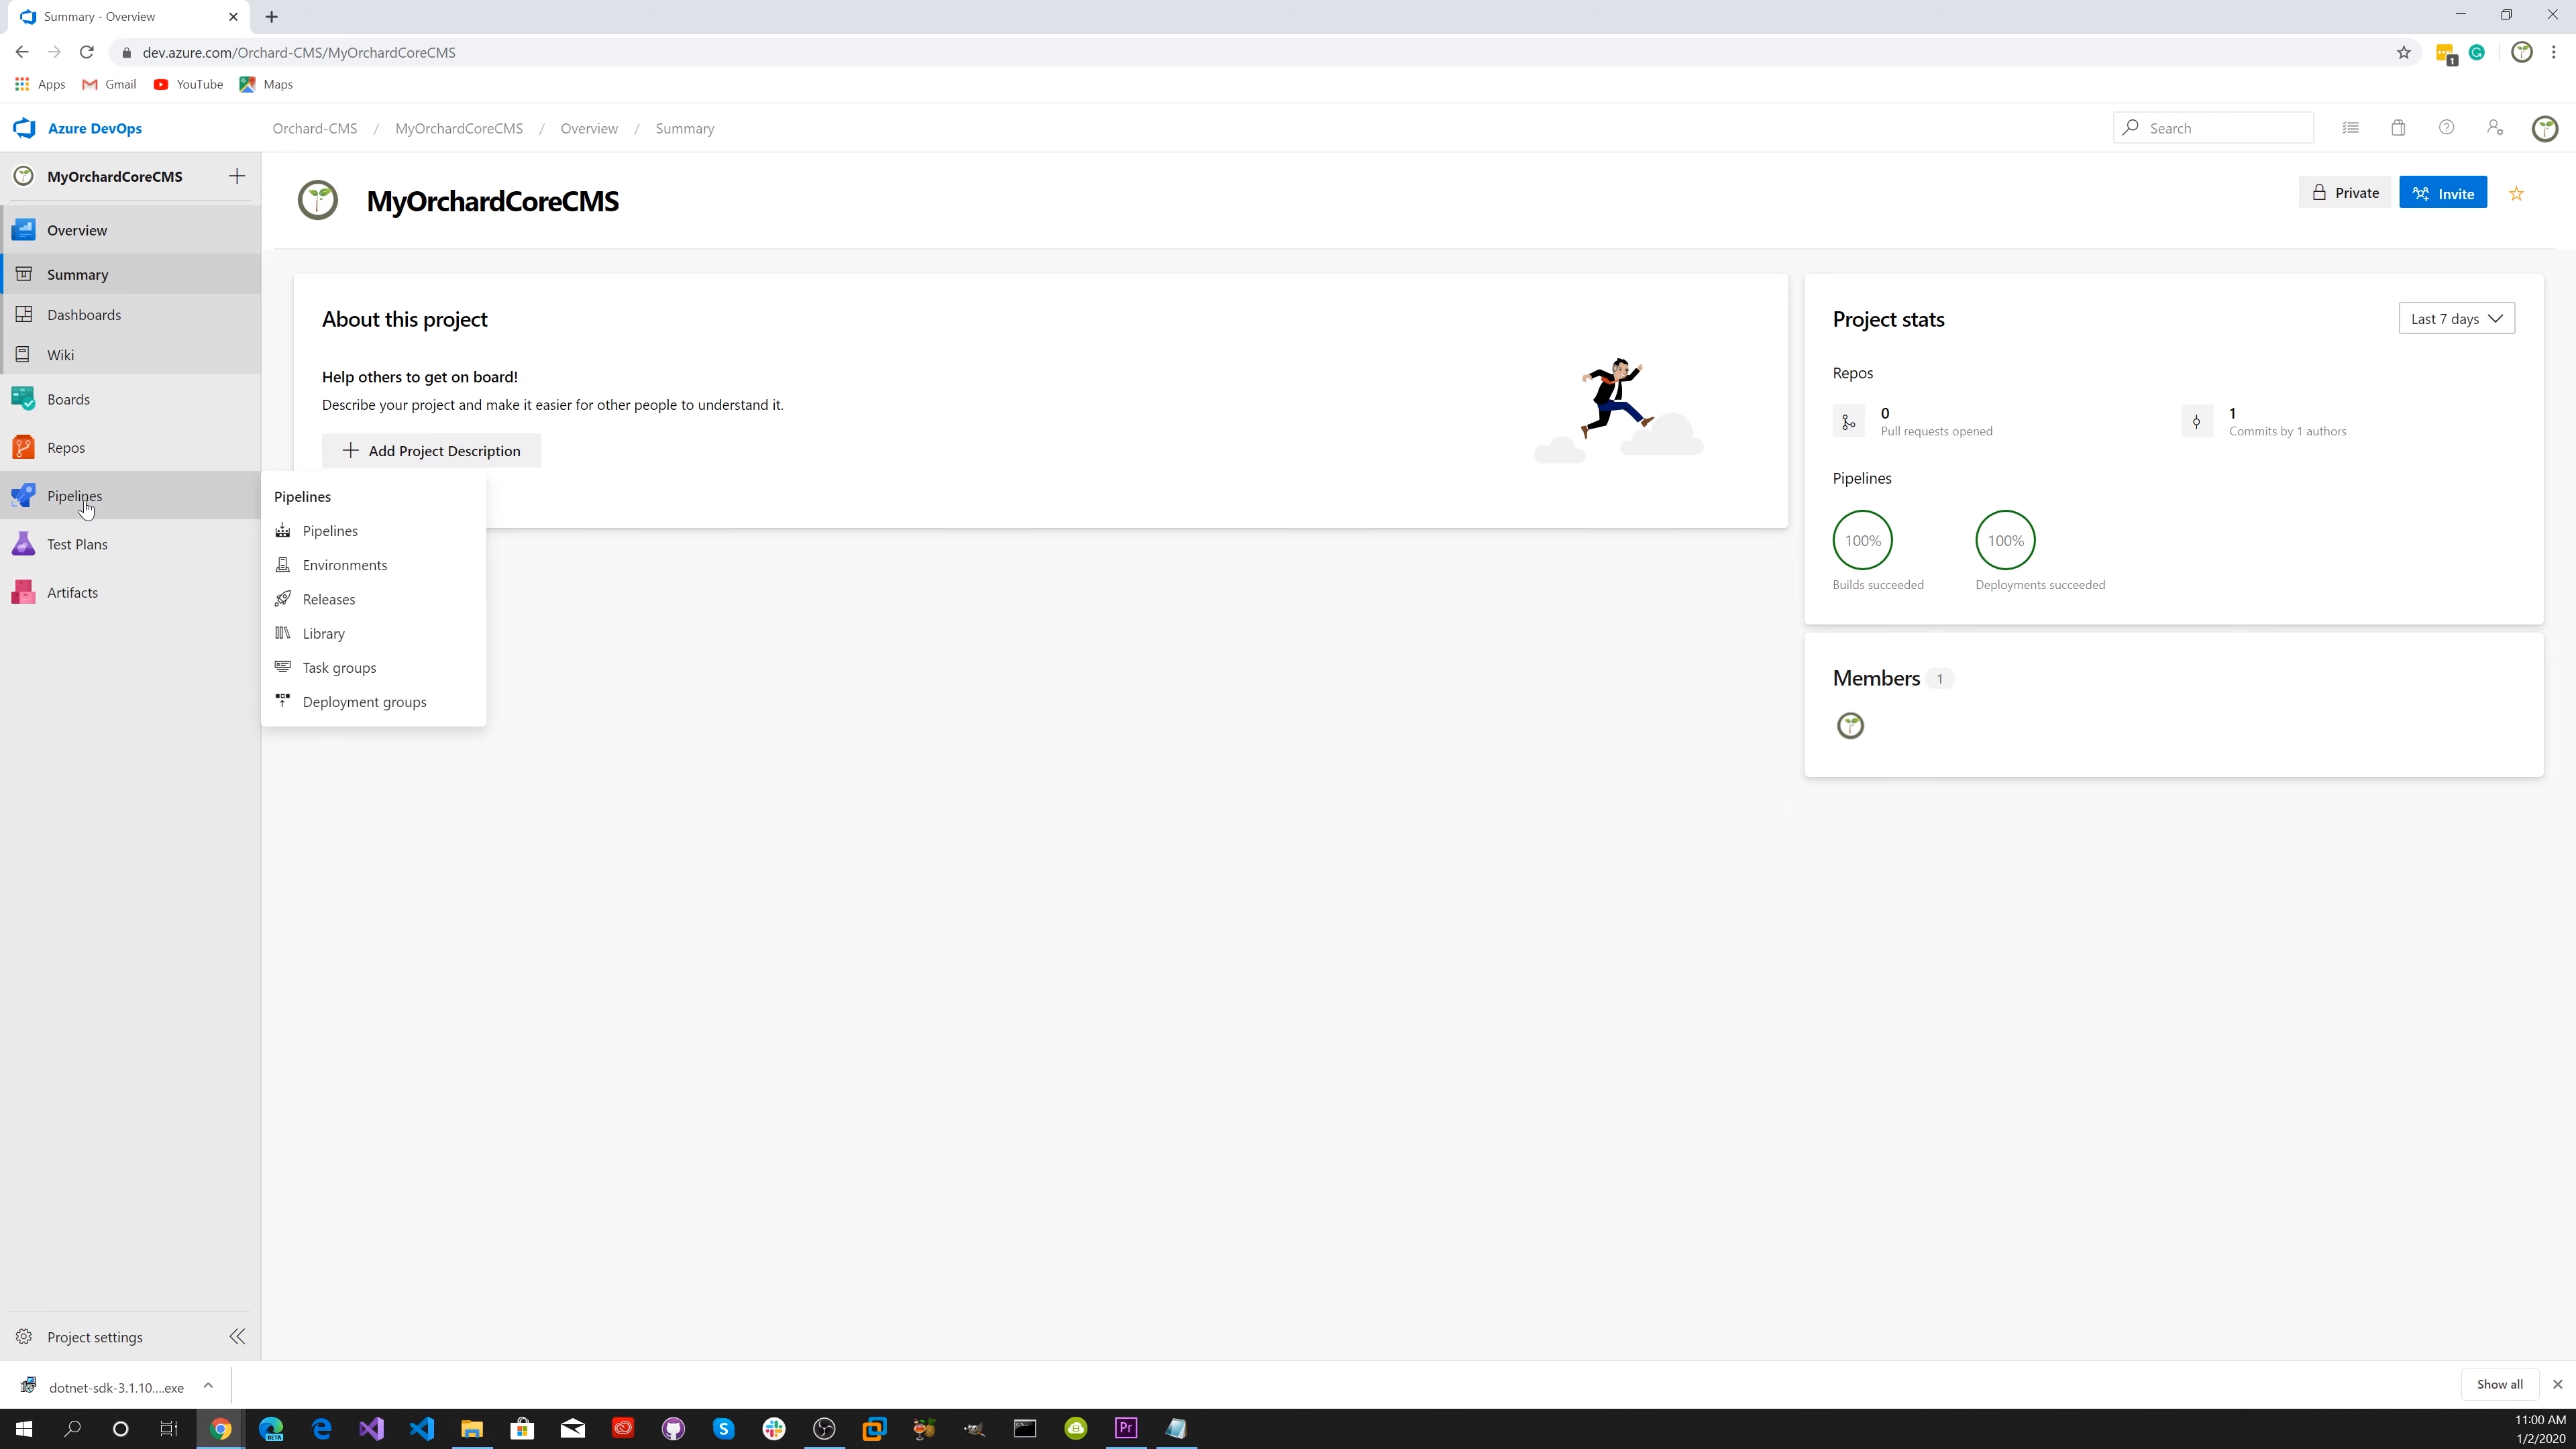Viewport: 2576px width, 1449px height.
Task: Open the Apps bookmark shortcut
Action: tap(40, 84)
